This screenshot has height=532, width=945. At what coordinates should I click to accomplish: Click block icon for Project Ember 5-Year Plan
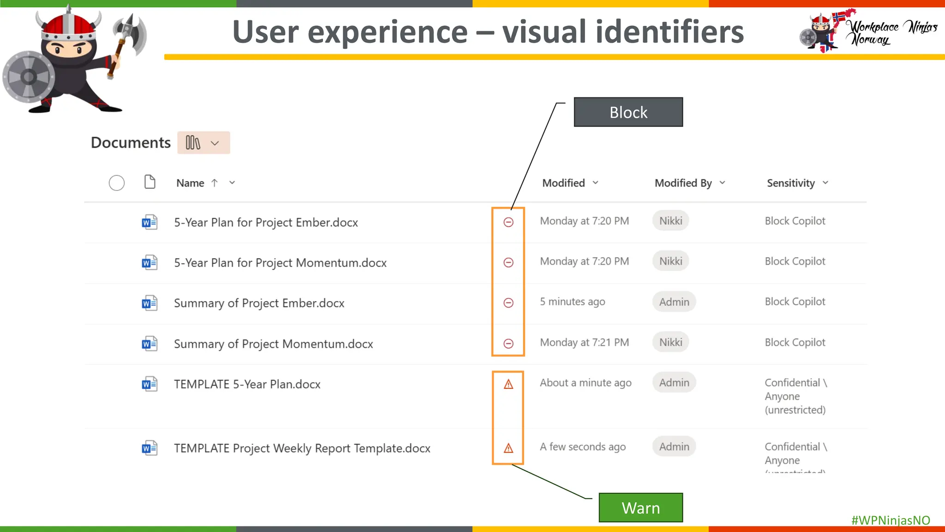pos(508,222)
